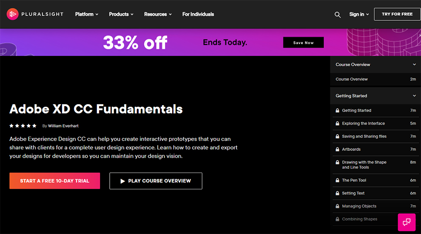Start a free 10-day trial
Viewport: 421px width, 234px height.
[x=54, y=181]
